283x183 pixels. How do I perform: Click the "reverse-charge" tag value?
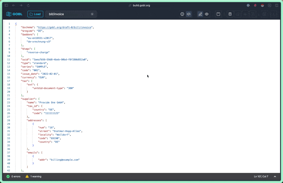pyautogui.click(x=38, y=52)
